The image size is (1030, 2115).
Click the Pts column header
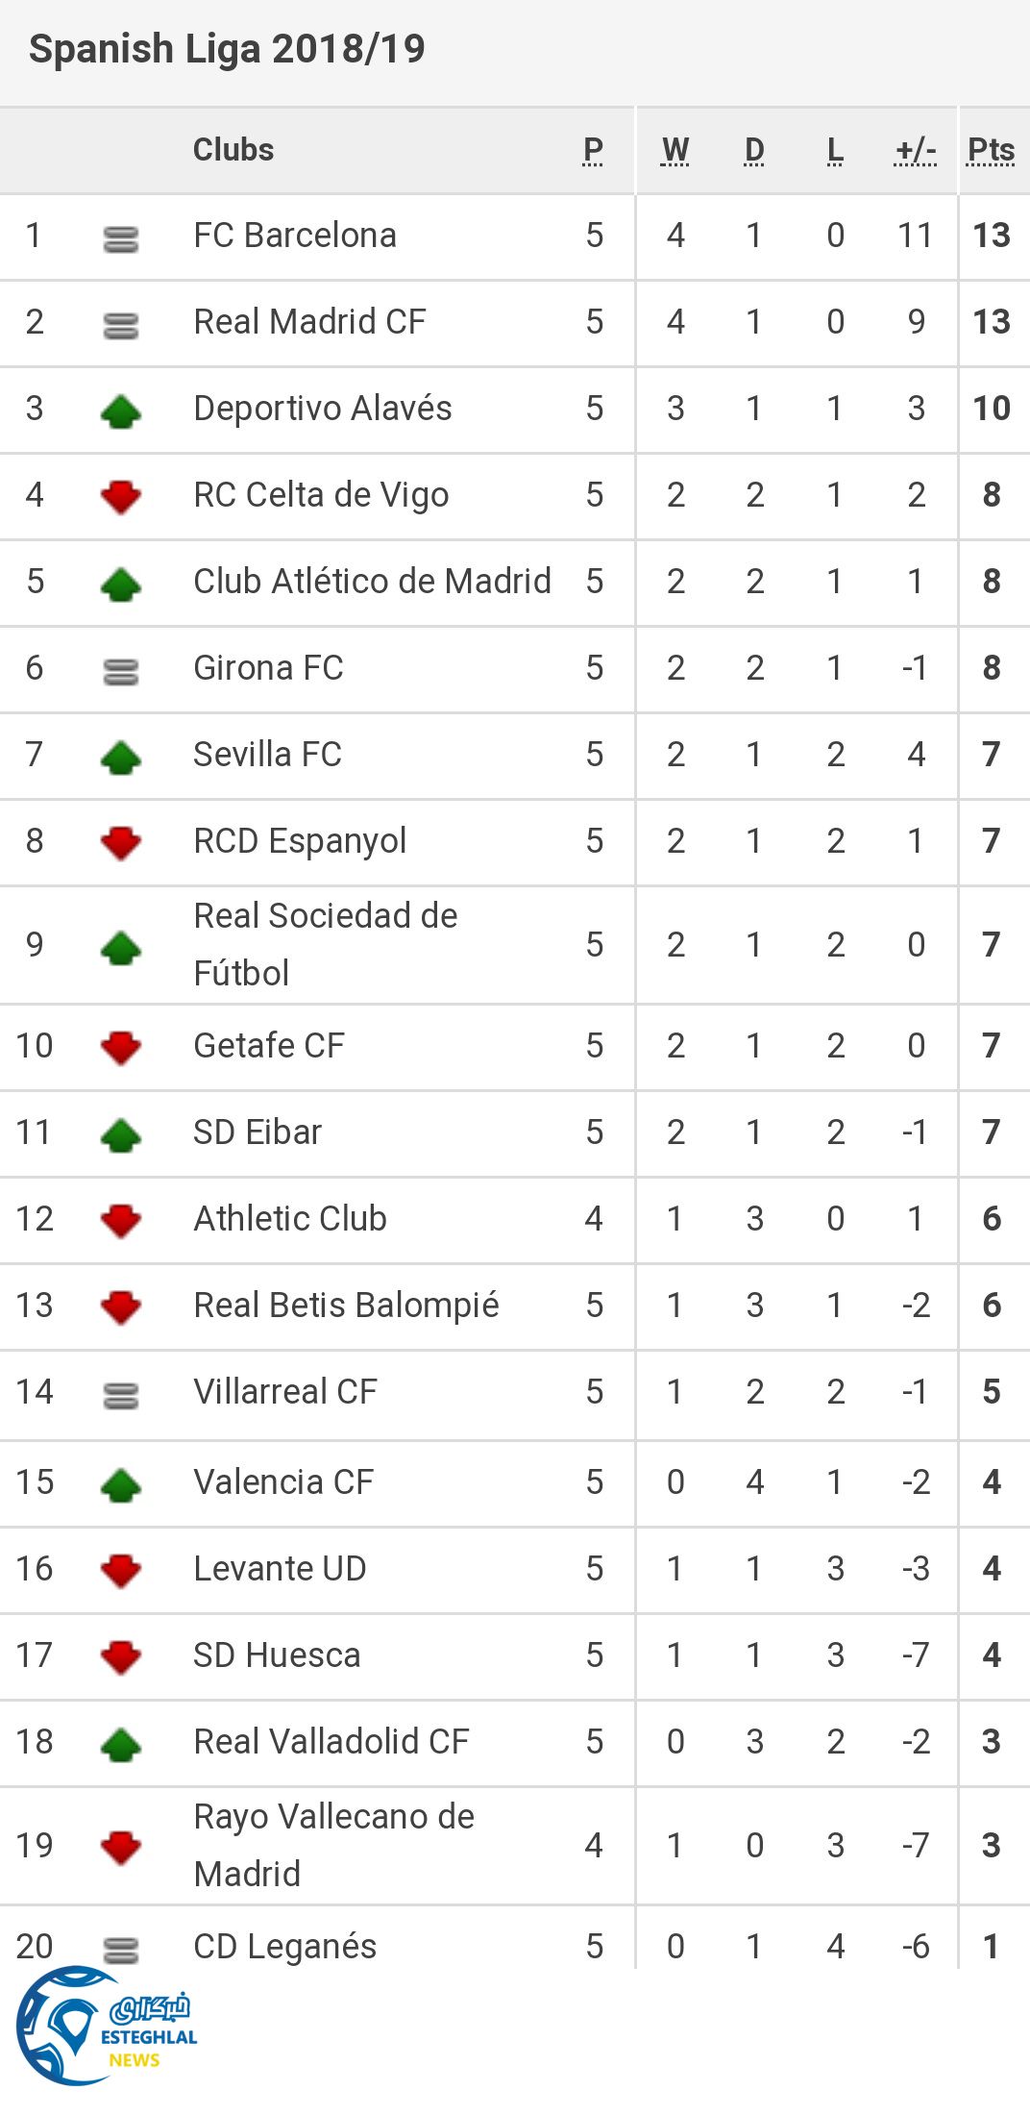coord(991,150)
